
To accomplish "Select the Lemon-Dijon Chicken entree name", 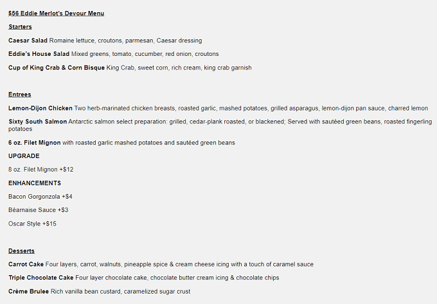I will (40, 108).
